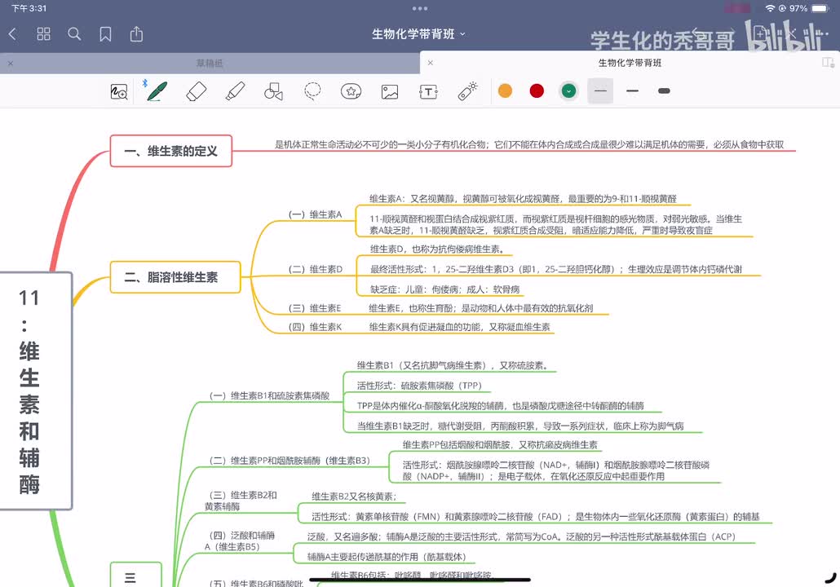Viewport: 840px width, 587px height.
Task: Toggle the split view icon
Action: (x=829, y=63)
